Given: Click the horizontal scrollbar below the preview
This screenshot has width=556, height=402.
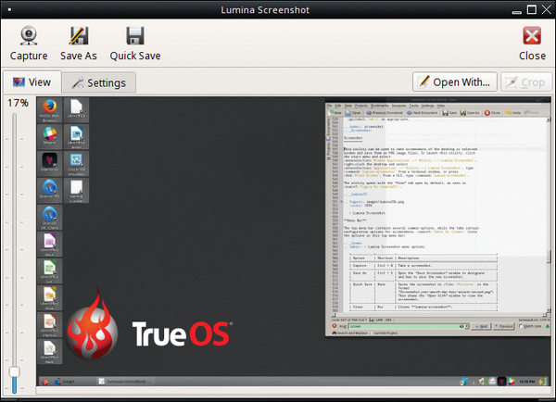Looking at the screenshot, I should click(294, 390).
